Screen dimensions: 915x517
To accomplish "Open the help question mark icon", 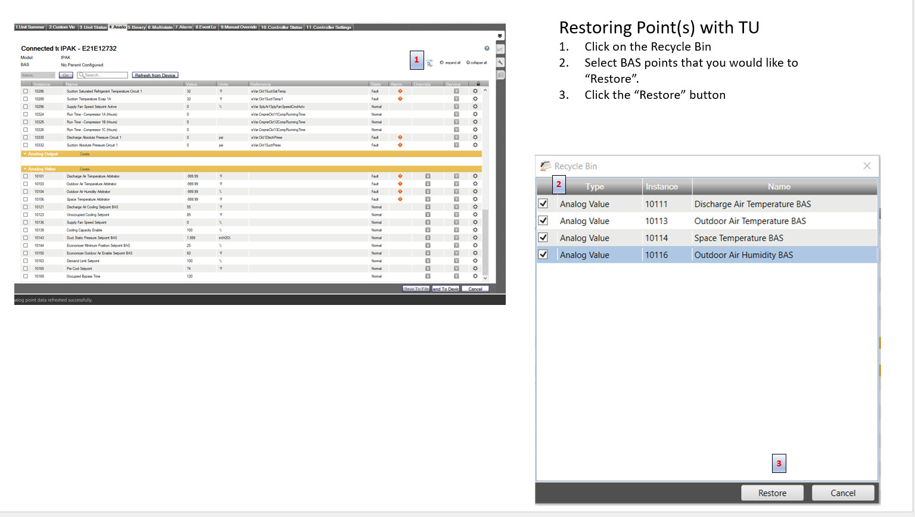I will point(487,48).
